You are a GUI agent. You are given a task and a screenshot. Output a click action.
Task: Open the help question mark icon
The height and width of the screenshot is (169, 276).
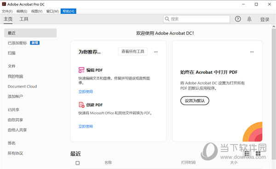tap(238, 19)
